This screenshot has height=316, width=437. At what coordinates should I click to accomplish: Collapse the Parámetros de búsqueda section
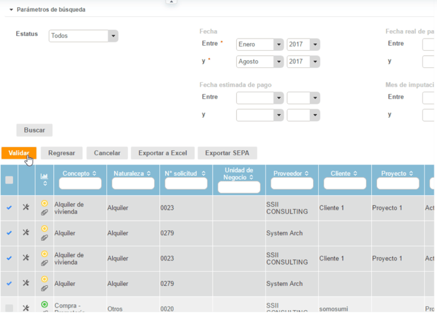click(10, 10)
